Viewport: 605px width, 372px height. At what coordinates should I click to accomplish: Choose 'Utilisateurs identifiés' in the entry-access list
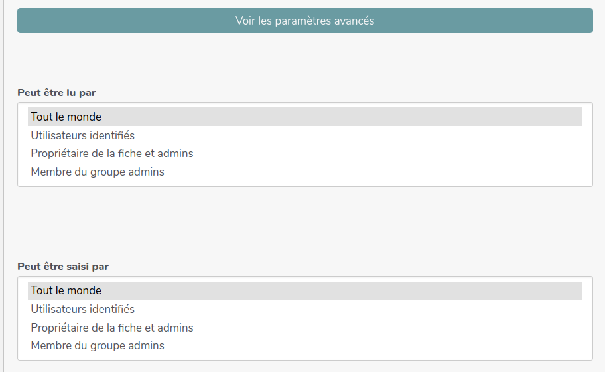pyautogui.click(x=83, y=309)
